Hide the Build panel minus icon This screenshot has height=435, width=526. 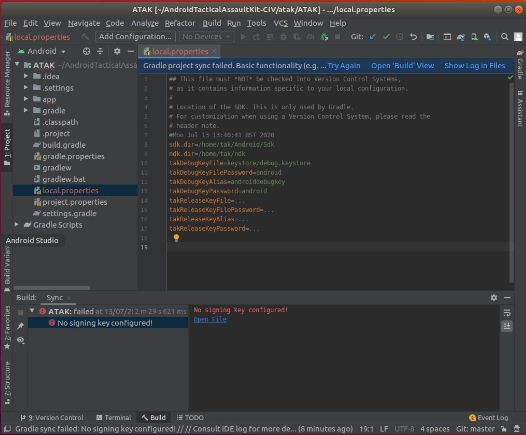(507, 298)
